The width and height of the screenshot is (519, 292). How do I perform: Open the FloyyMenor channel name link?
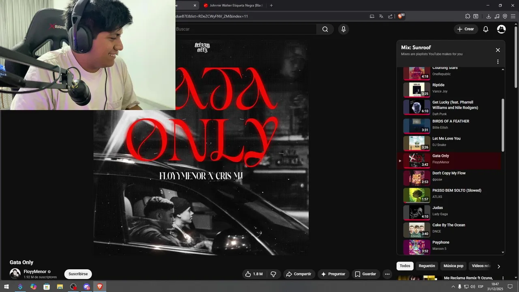[35, 271]
